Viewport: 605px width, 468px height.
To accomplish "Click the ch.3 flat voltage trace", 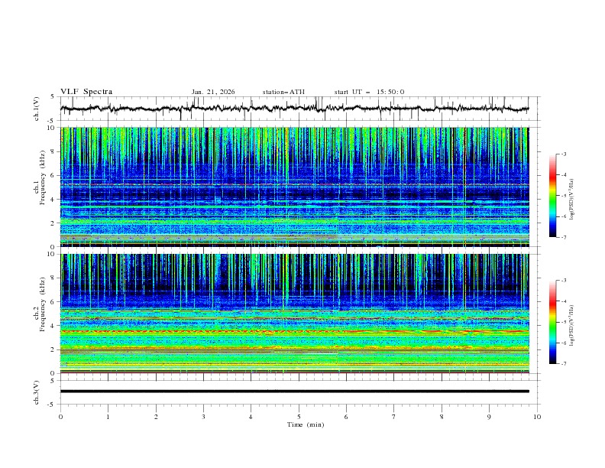I will [x=294, y=392].
